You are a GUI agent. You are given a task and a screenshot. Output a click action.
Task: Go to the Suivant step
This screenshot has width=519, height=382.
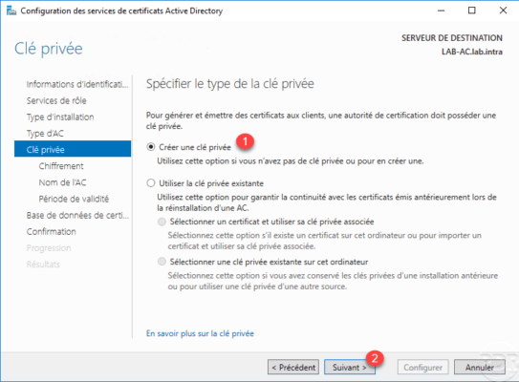[350, 367]
